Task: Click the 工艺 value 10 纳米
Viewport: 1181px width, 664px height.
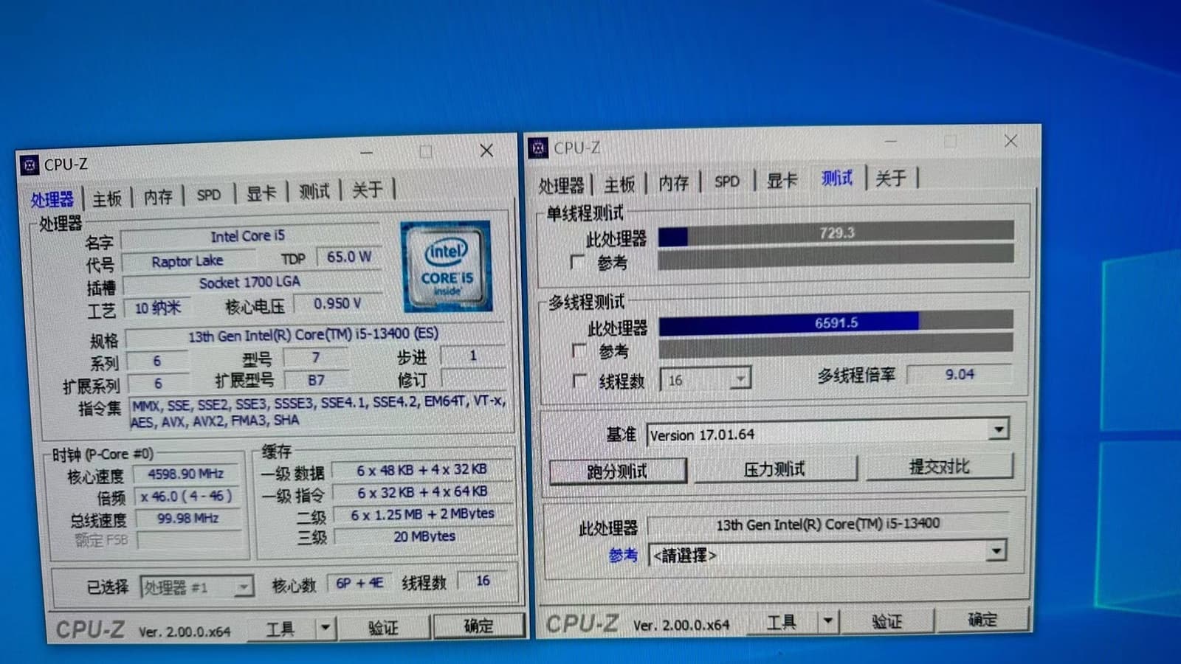Action: [157, 308]
